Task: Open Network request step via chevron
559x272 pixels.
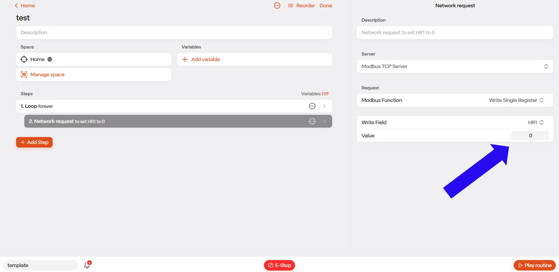Action: click(x=324, y=121)
